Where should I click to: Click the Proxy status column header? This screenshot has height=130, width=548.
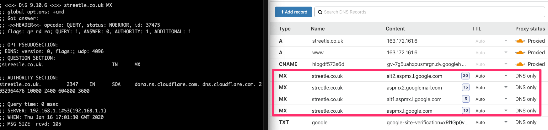530,29
